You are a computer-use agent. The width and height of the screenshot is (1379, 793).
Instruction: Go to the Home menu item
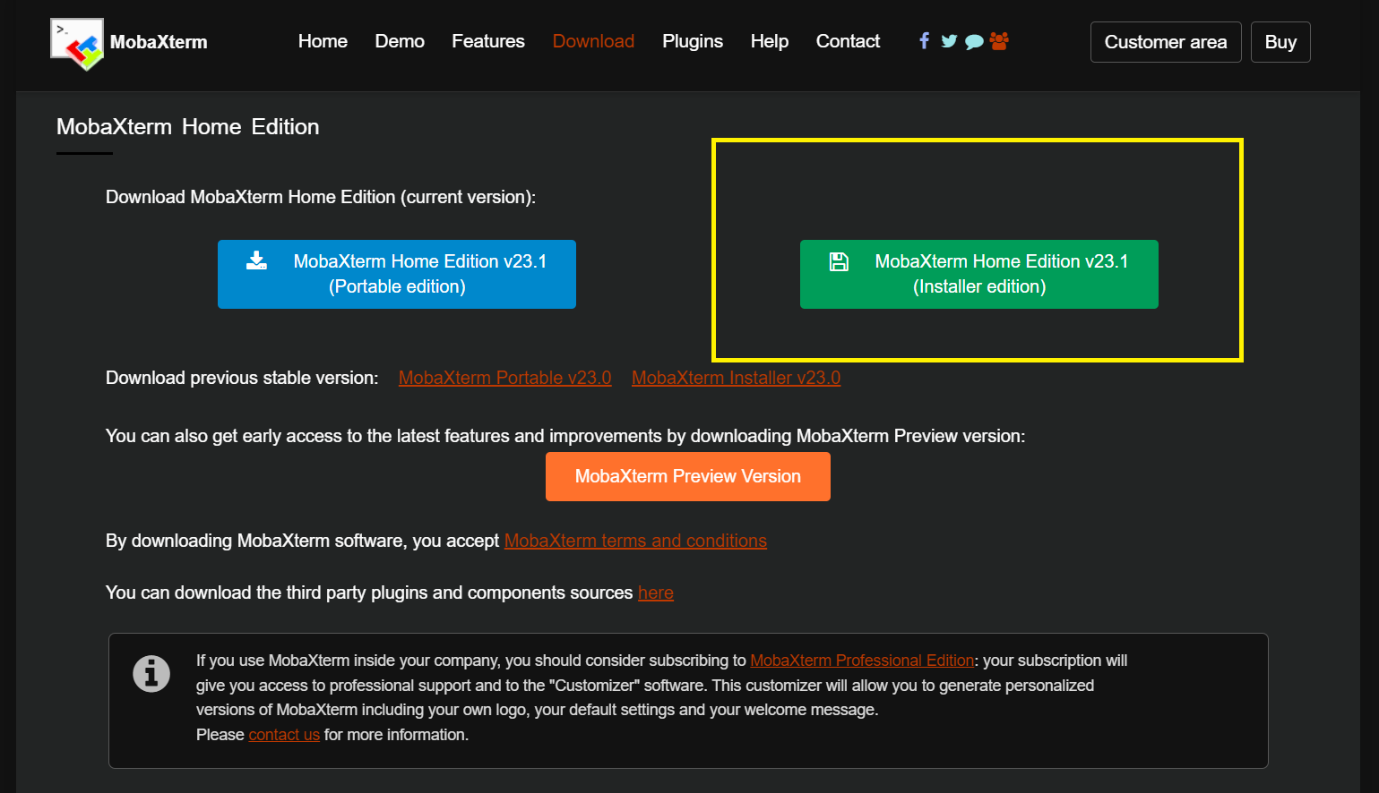click(323, 41)
